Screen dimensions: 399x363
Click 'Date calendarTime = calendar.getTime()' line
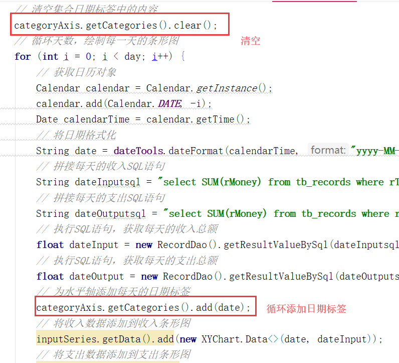point(143,119)
